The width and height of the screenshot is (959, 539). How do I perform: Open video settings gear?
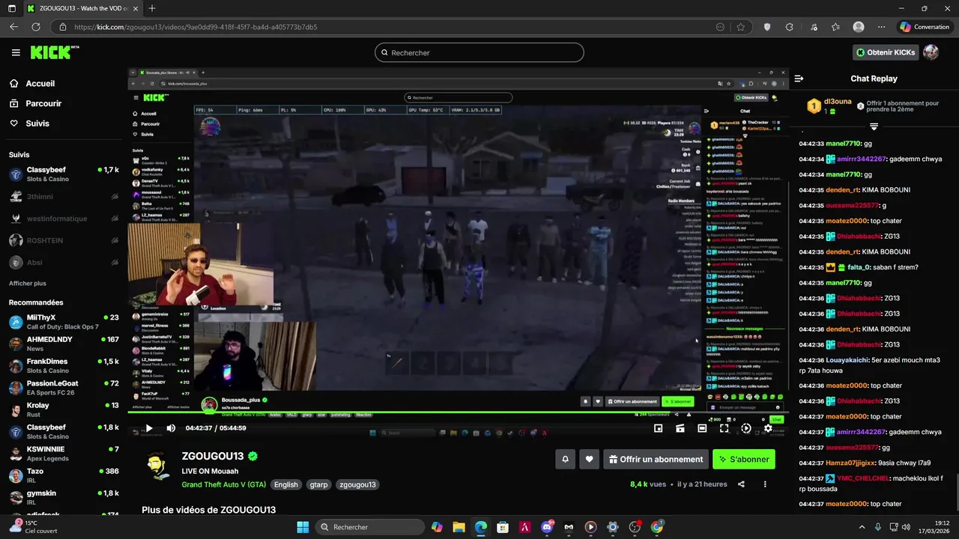[x=768, y=428]
